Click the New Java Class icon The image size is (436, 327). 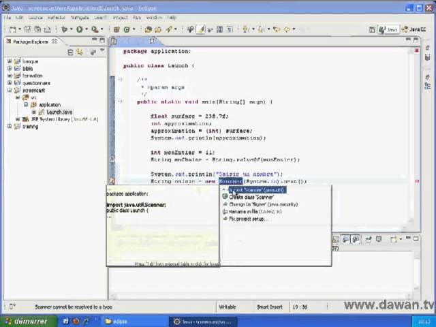coord(127,29)
